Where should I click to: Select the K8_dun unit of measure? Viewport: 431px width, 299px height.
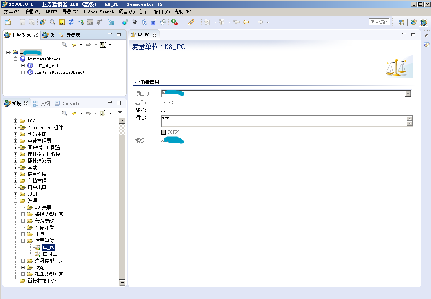pyautogui.click(x=49, y=254)
